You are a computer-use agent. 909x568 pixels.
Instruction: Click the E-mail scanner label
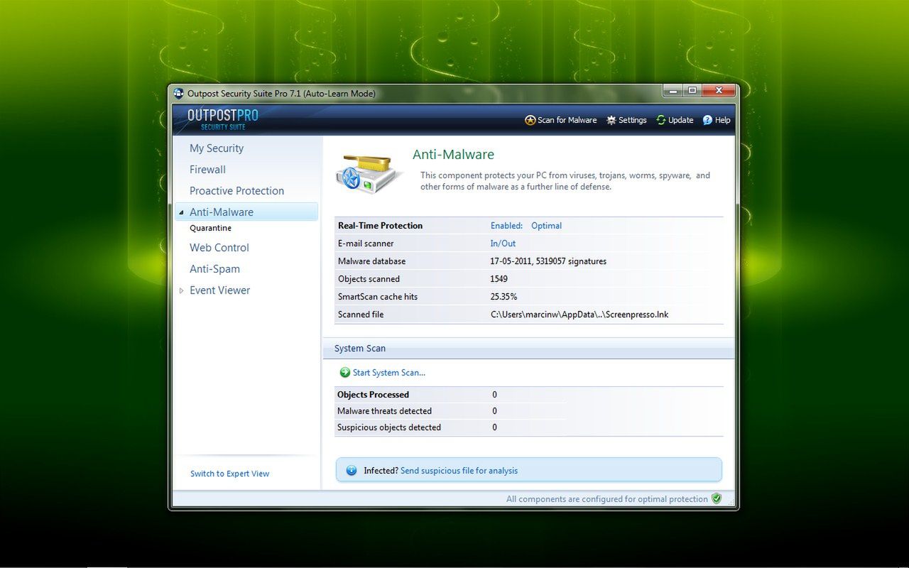[366, 244]
